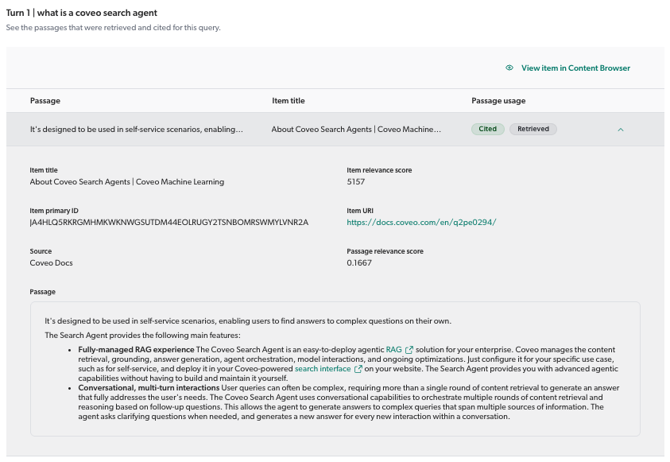Open the RAG glossary link
The width and height of the screenshot is (670, 462).
coord(393,350)
